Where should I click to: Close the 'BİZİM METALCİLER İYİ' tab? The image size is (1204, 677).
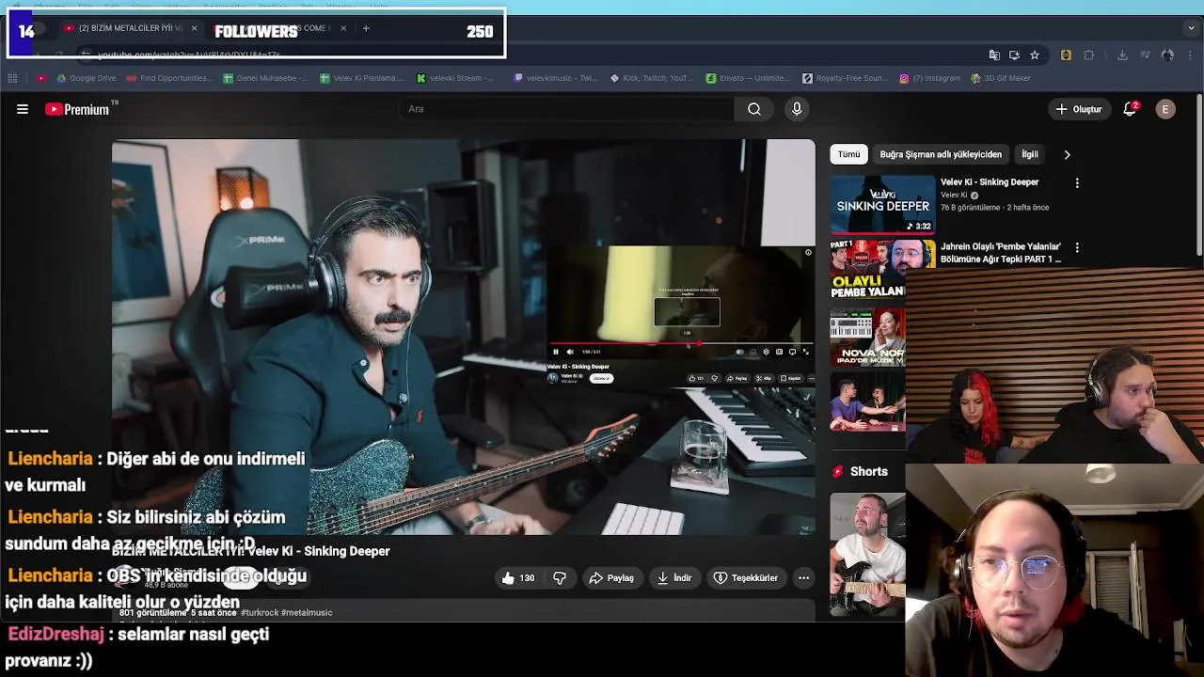(x=194, y=28)
